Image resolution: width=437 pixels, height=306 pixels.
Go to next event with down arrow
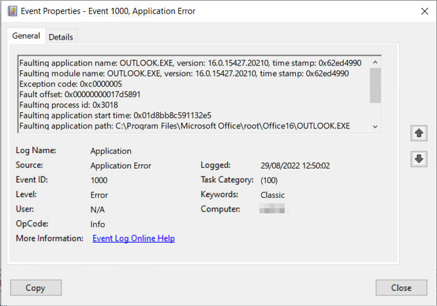[x=419, y=159]
